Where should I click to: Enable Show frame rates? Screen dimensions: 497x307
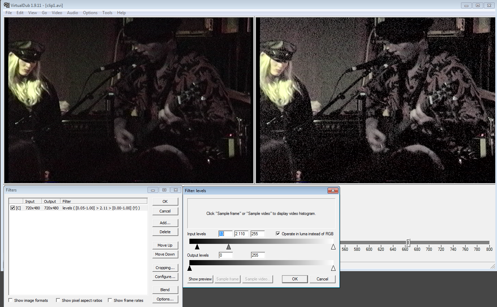110,300
